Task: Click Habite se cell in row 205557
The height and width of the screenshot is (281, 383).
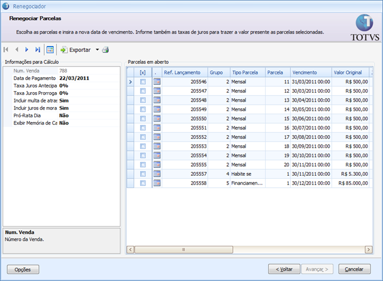Action: [x=248, y=174]
